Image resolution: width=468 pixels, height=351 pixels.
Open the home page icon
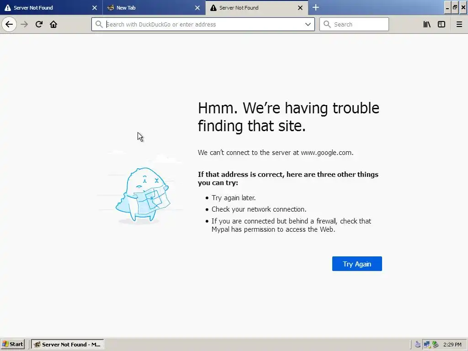tap(53, 24)
